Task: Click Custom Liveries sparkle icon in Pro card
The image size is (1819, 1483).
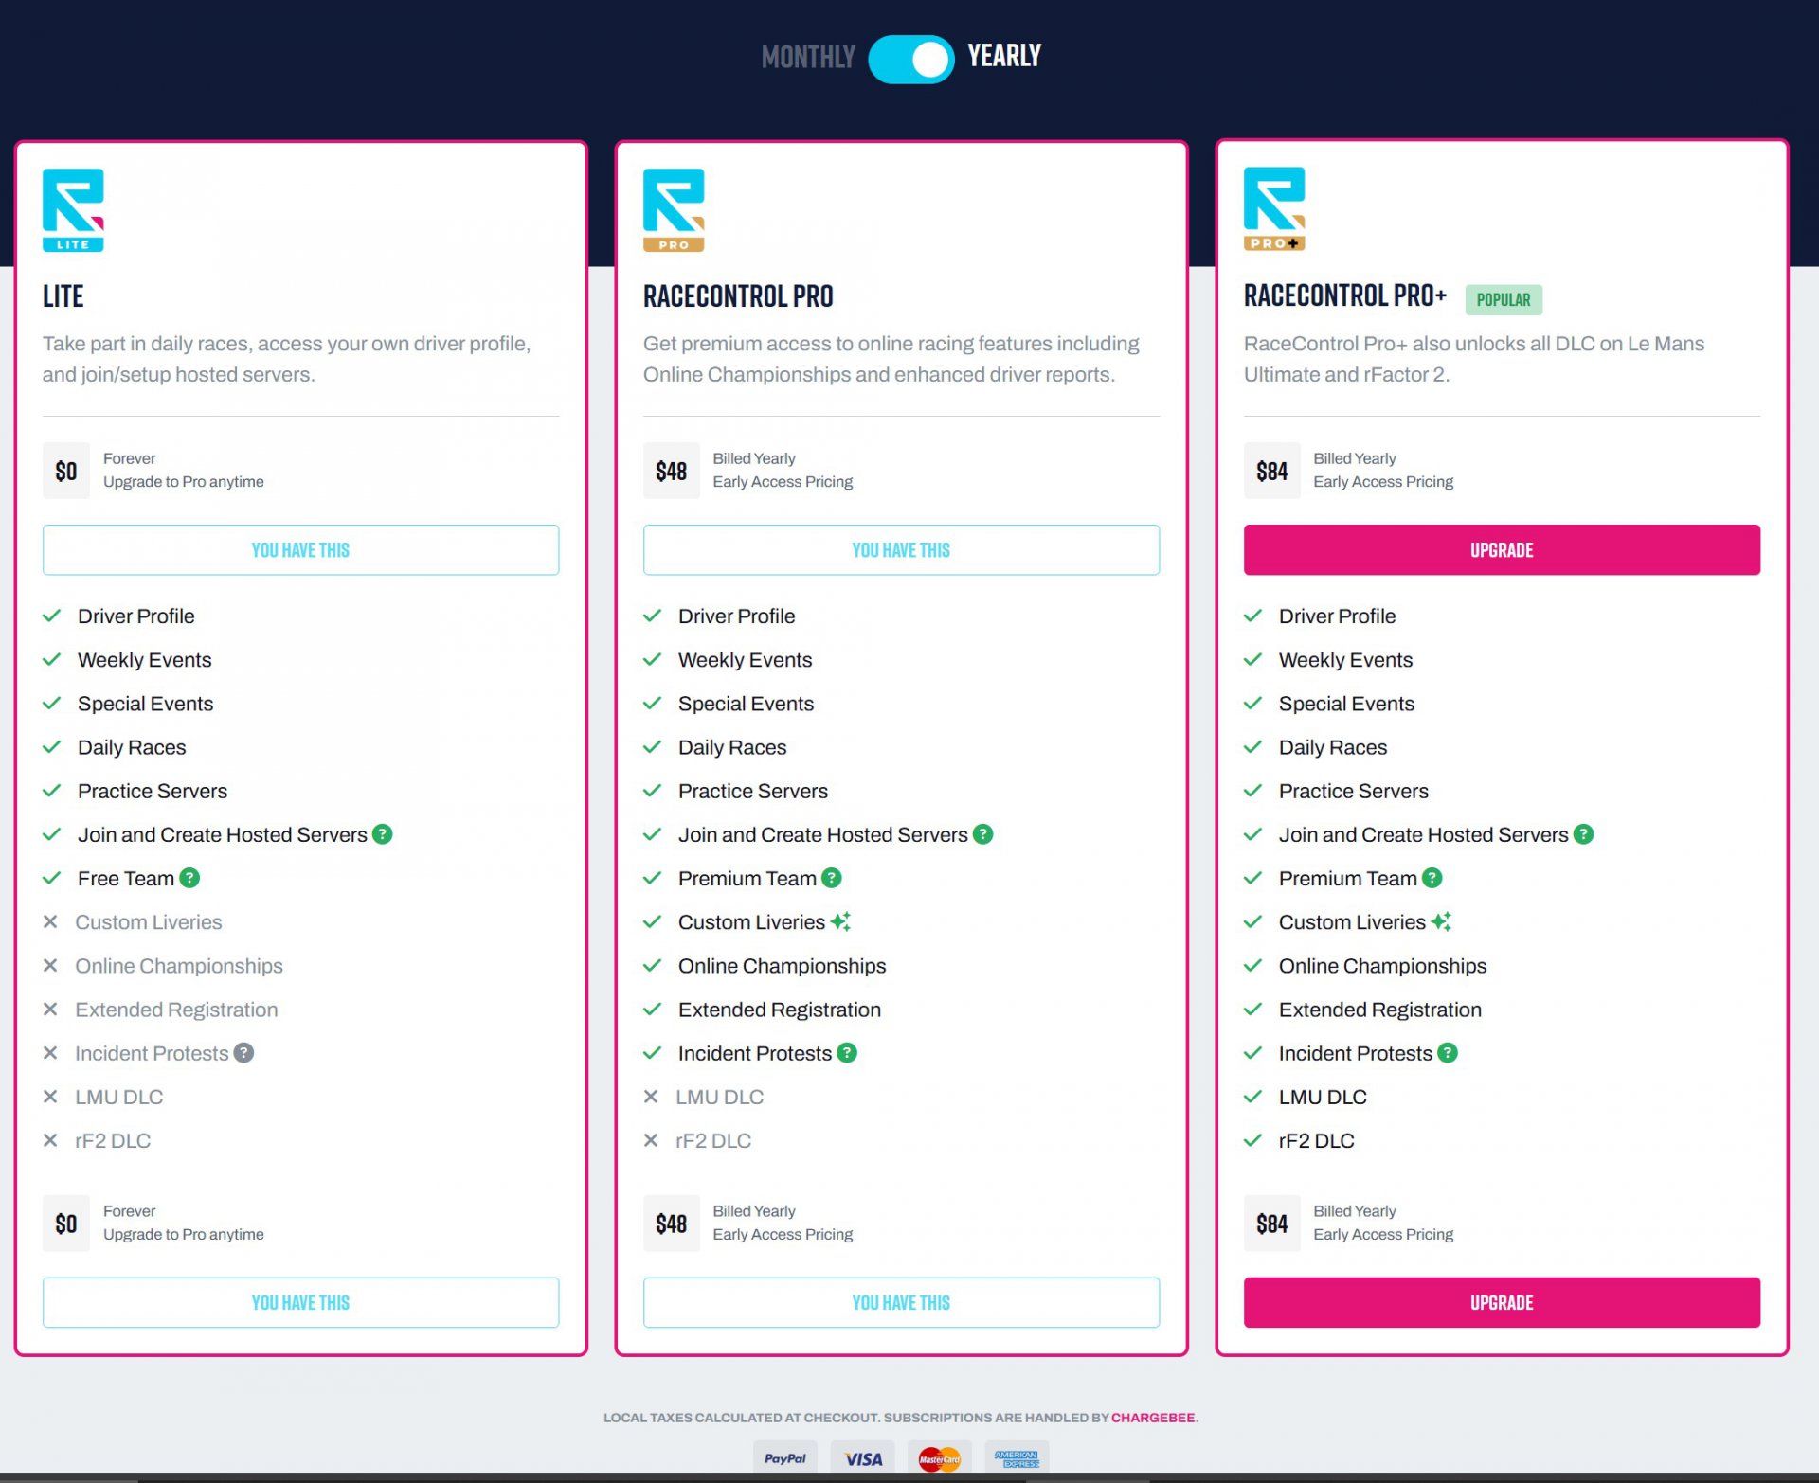Action: pyautogui.click(x=840, y=921)
